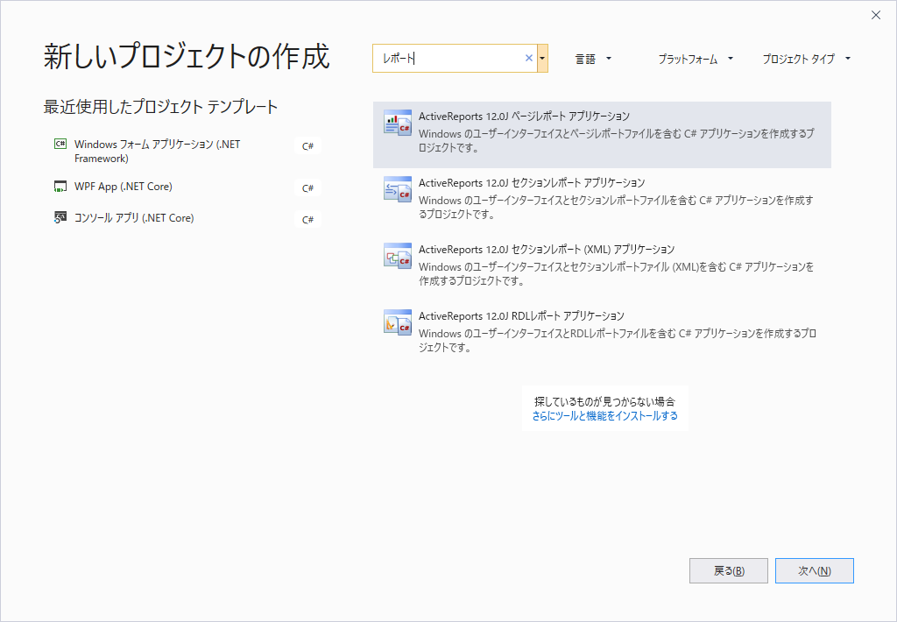Click the セクションレポート (XML) template icon
Viewport: 897px width, 622px height.
(398, 255)
